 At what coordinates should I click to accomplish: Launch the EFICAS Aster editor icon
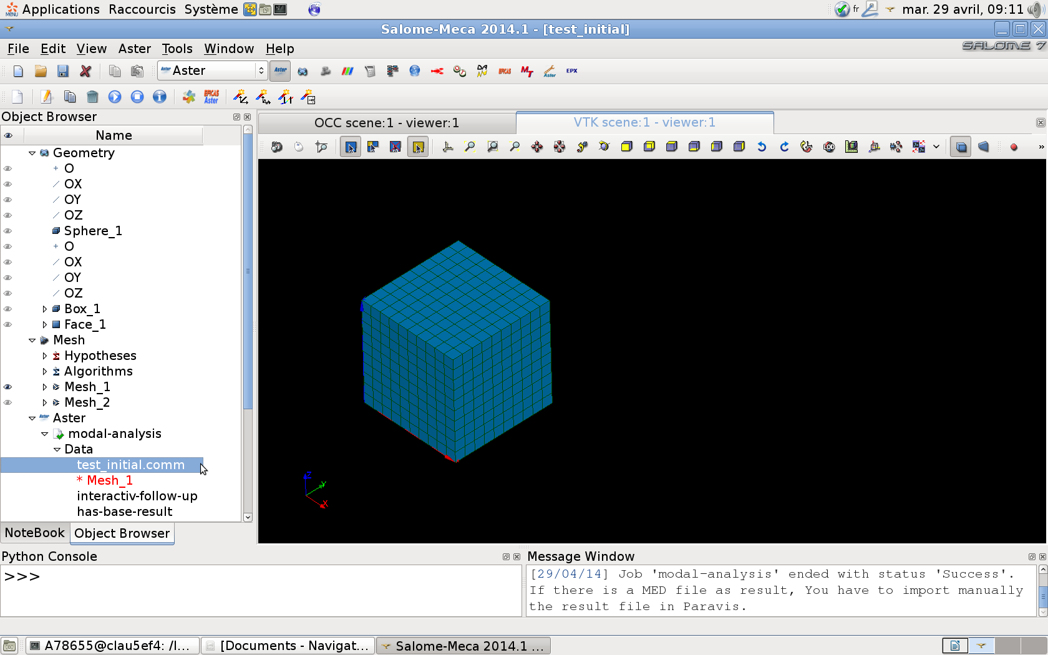211,97
